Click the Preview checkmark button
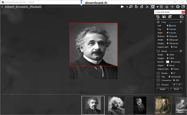 click(x=179, y=85)
